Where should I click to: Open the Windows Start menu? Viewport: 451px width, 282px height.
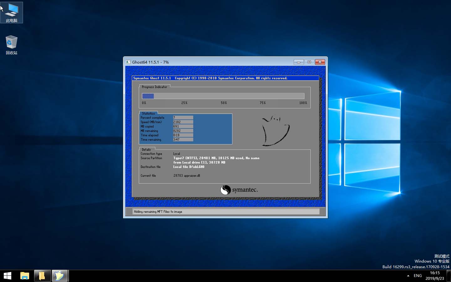[8, 276]
